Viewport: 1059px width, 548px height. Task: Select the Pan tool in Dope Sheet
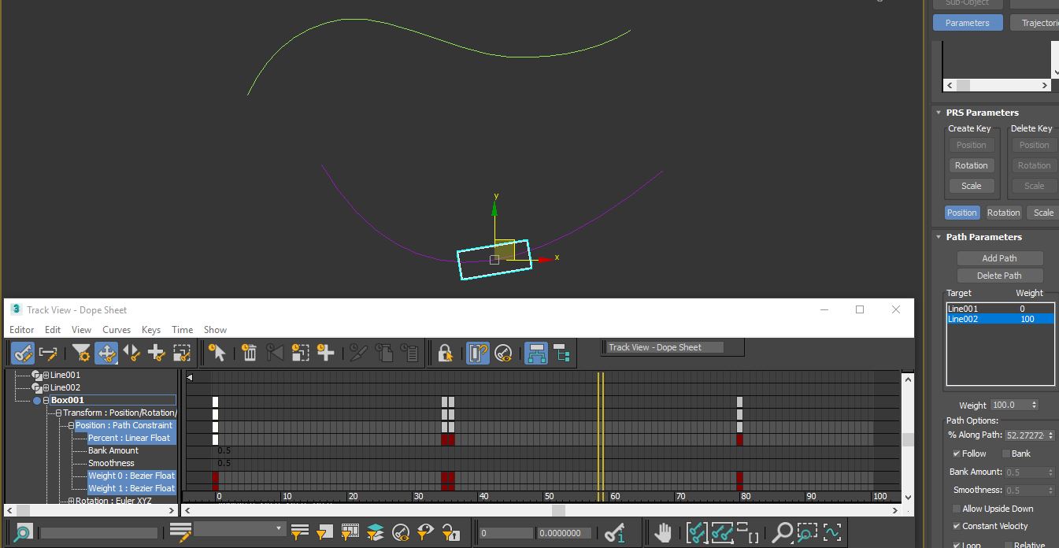point(663,531)
